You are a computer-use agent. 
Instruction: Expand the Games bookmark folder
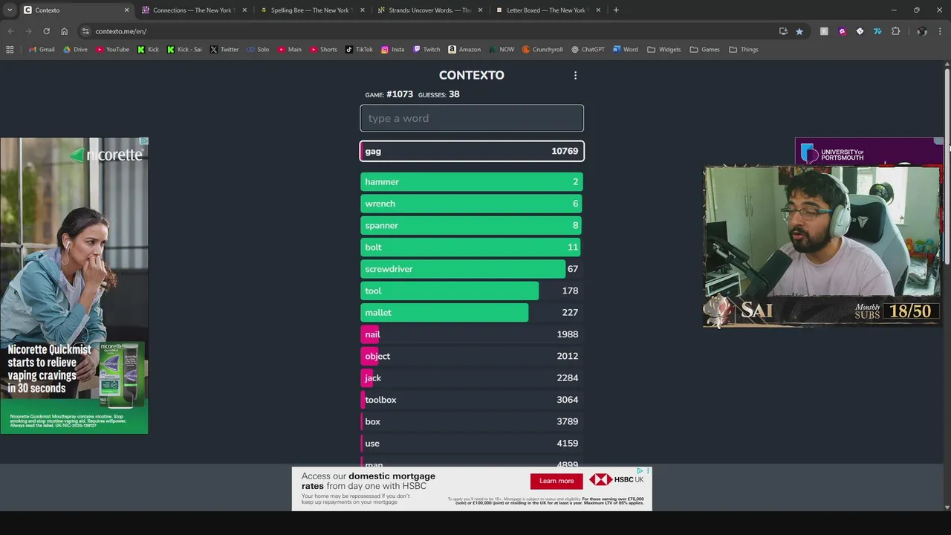coord(704,50)
